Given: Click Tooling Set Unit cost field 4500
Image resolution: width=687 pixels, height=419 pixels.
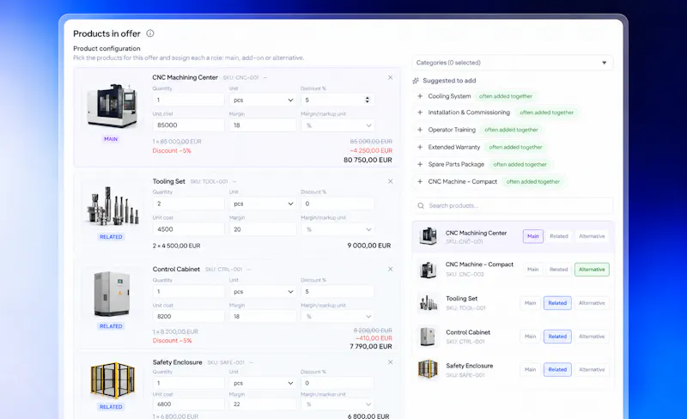Looking at the screenshot, I should tap(188, 229).
